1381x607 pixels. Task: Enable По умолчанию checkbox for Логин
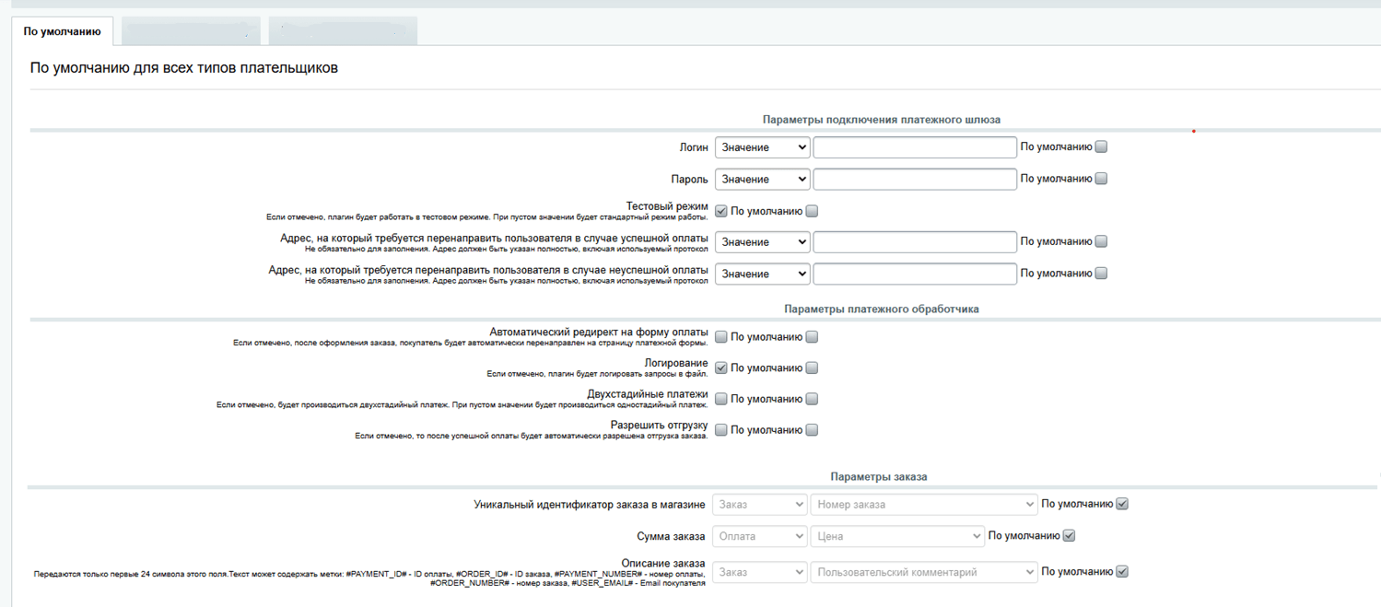coord(1101,146)
